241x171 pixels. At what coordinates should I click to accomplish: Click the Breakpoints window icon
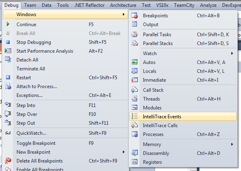[135, 16]
